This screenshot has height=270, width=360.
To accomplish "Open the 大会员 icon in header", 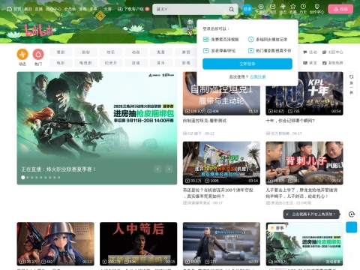I will pyautogui.click(x=261, y=9).
